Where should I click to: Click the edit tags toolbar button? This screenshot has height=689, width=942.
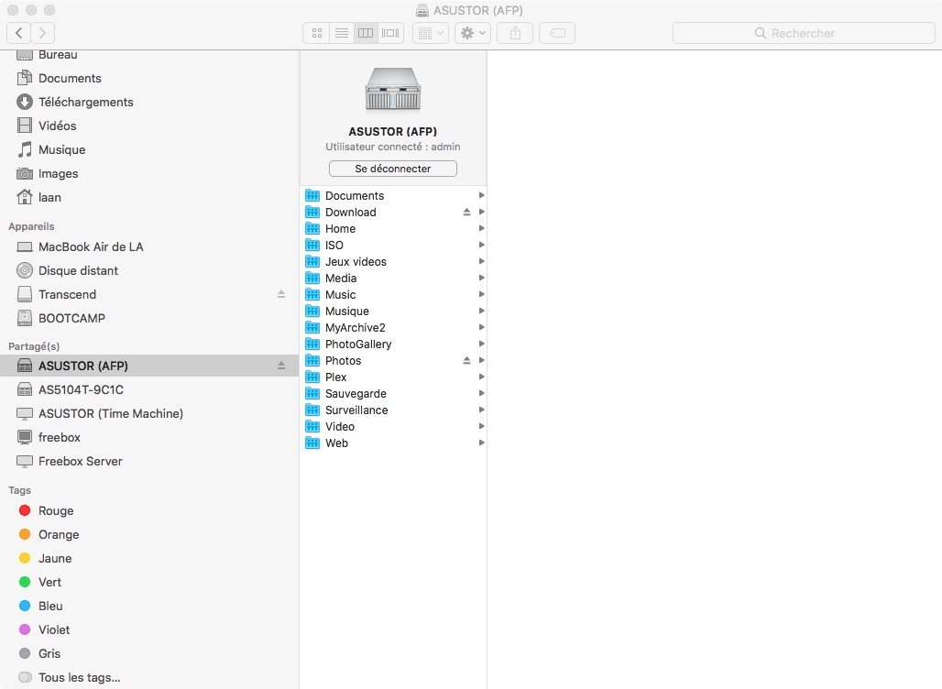tap(557, 33)
